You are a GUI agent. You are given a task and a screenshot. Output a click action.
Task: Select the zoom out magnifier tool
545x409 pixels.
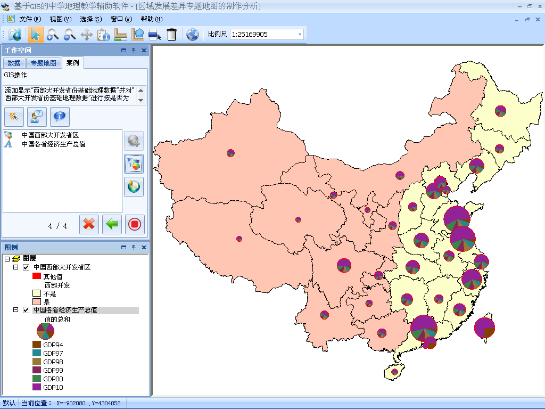pyautogui.click(x=69, y=35)
